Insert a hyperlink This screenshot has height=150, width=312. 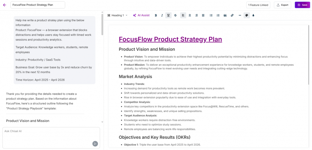pos(232,15)
